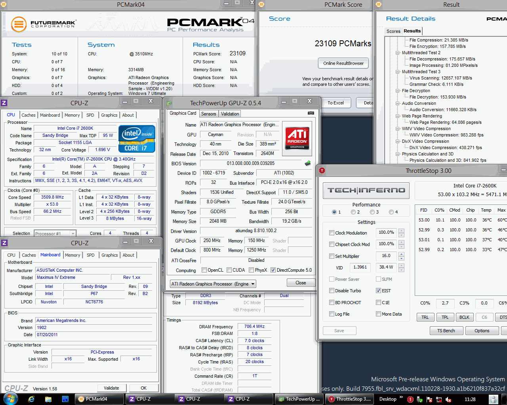Switch to PCMark04 taskbar button
The width and height of the screenshot is (507, 405).
99,399
